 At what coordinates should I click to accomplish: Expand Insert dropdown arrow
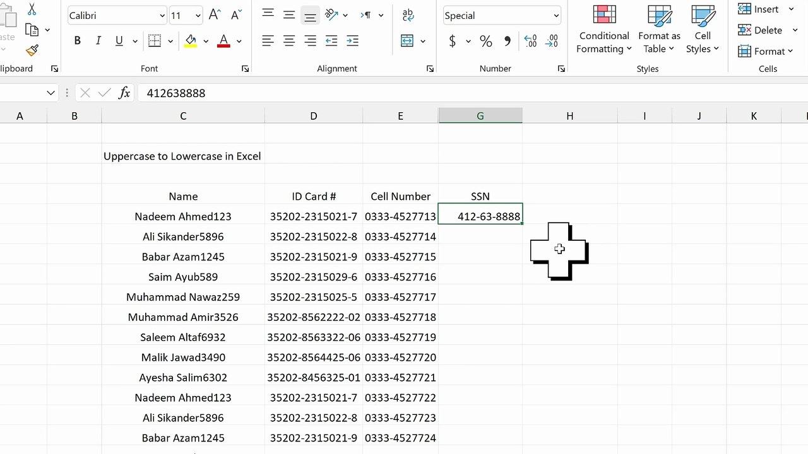coord(792,9)
